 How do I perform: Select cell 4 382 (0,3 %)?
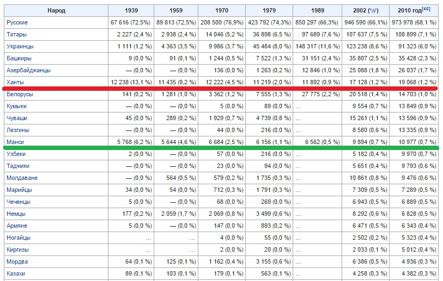(414, 273)
